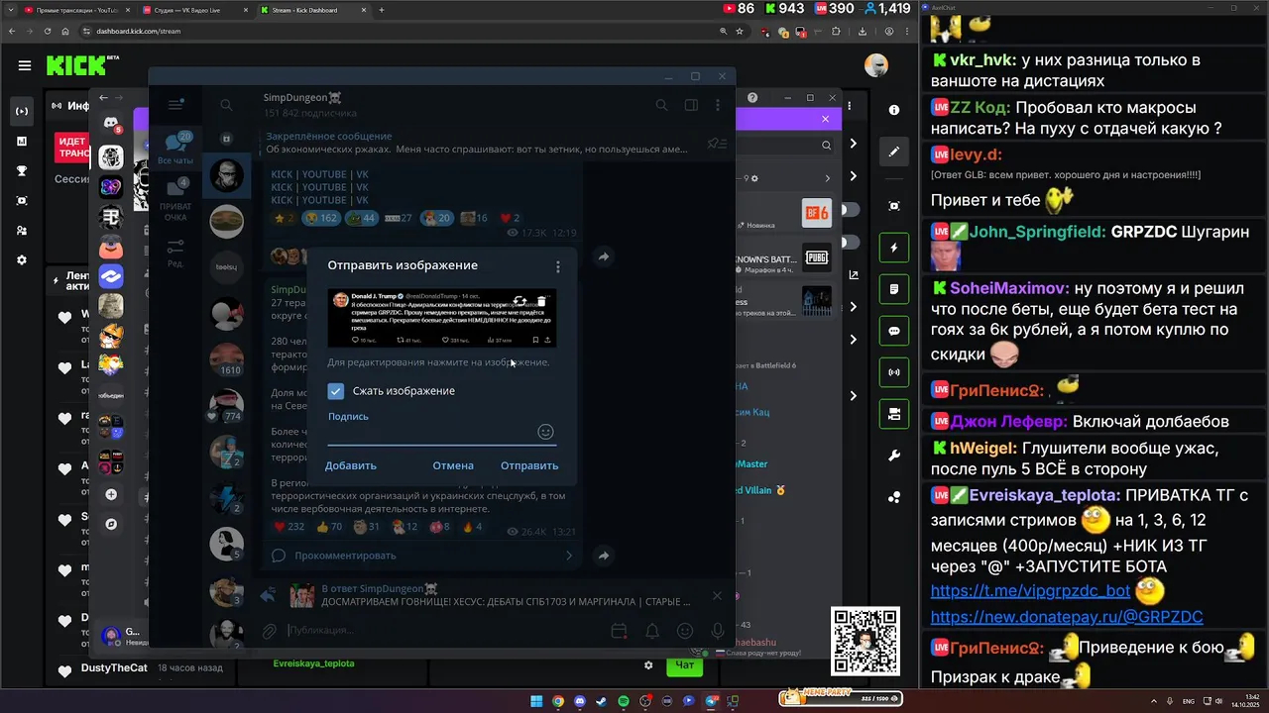
Task: Replace the attached image in send dialog
Action: click(519, 300)
